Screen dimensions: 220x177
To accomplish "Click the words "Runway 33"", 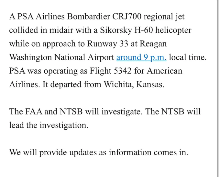I will [x=108, y=44].
